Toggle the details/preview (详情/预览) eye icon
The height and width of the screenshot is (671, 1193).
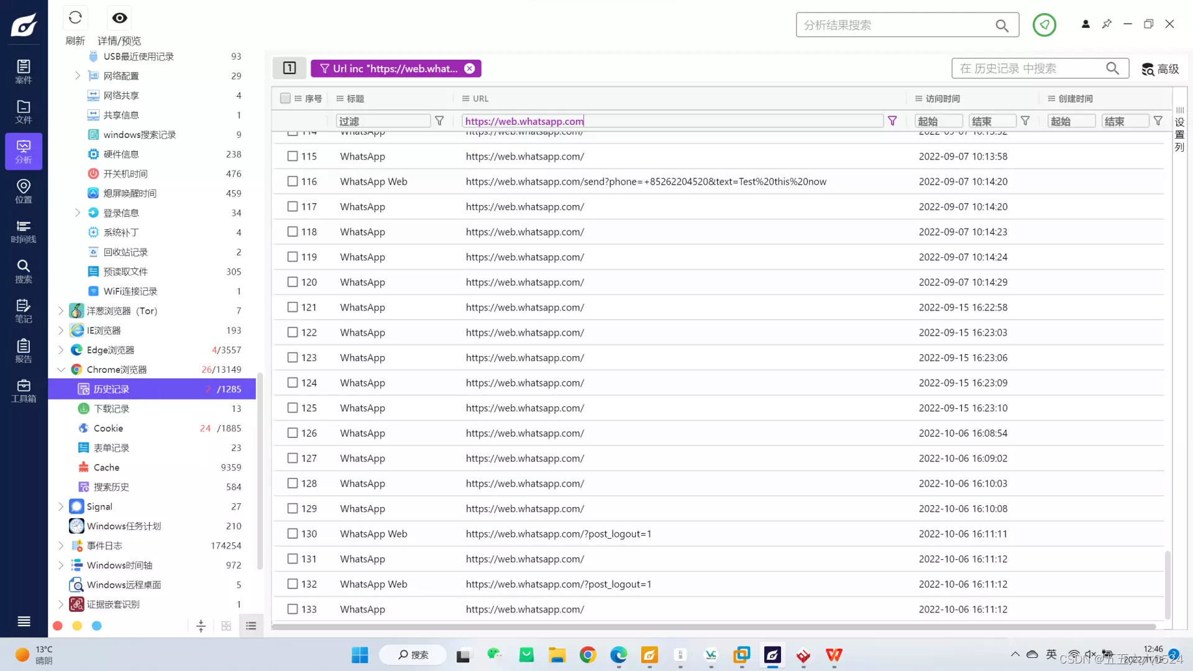(x=119, y=18)
